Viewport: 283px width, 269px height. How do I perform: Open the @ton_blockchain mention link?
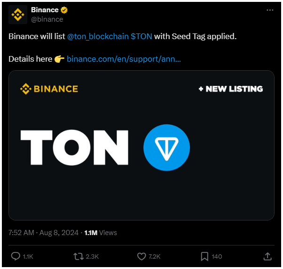pyautogui.click(x=98, y=36)
